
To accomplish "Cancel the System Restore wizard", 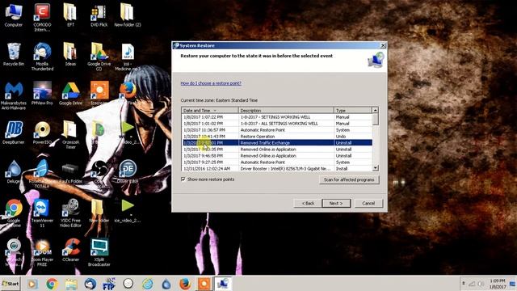I will pyautogui.click(x=368, y=203).
